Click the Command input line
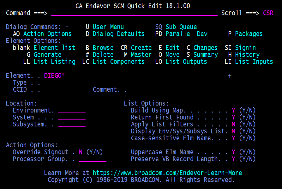Viewport: 282px width, 189px height. (x=134, y=13)
